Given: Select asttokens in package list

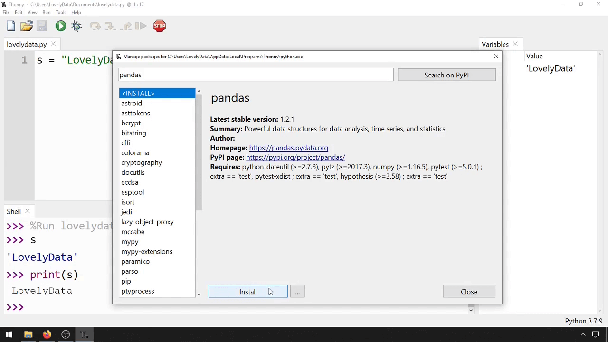Looking at the screenshot, I should [157, 113].
